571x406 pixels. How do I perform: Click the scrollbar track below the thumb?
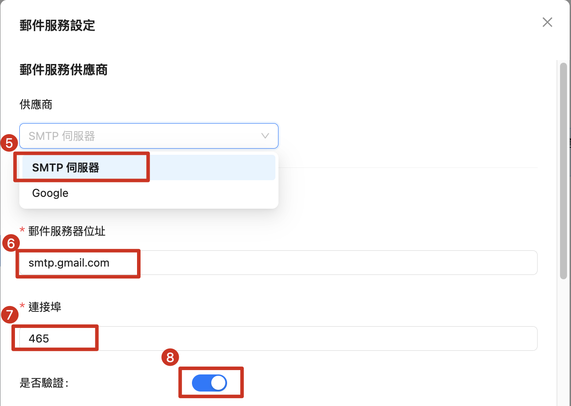(x=564, y=342)
